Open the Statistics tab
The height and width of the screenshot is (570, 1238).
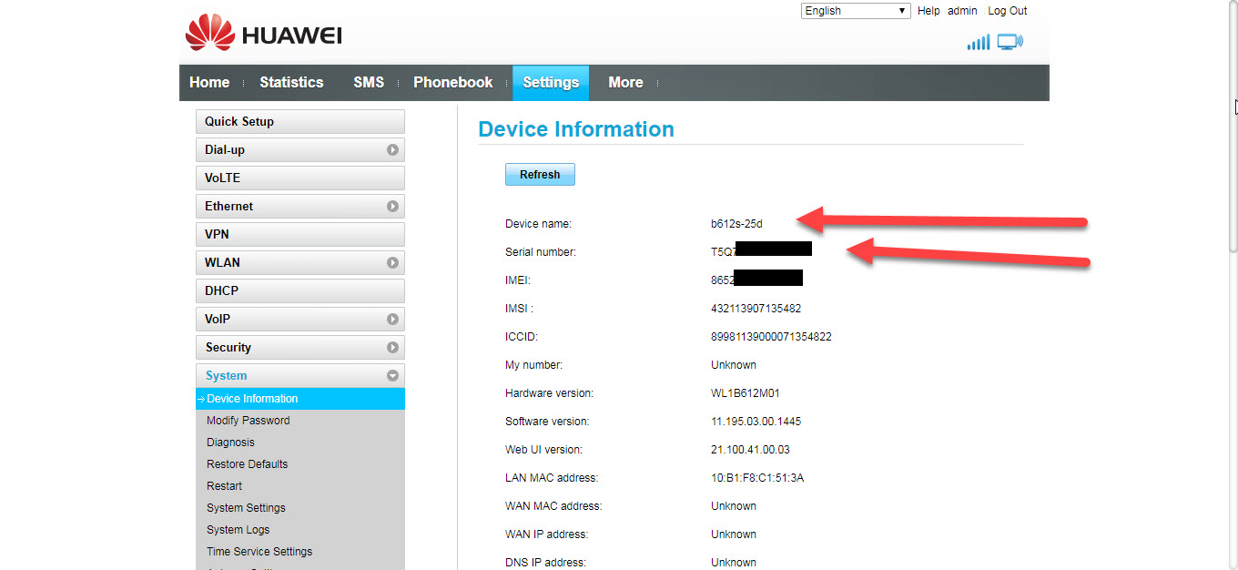(291, 82)
